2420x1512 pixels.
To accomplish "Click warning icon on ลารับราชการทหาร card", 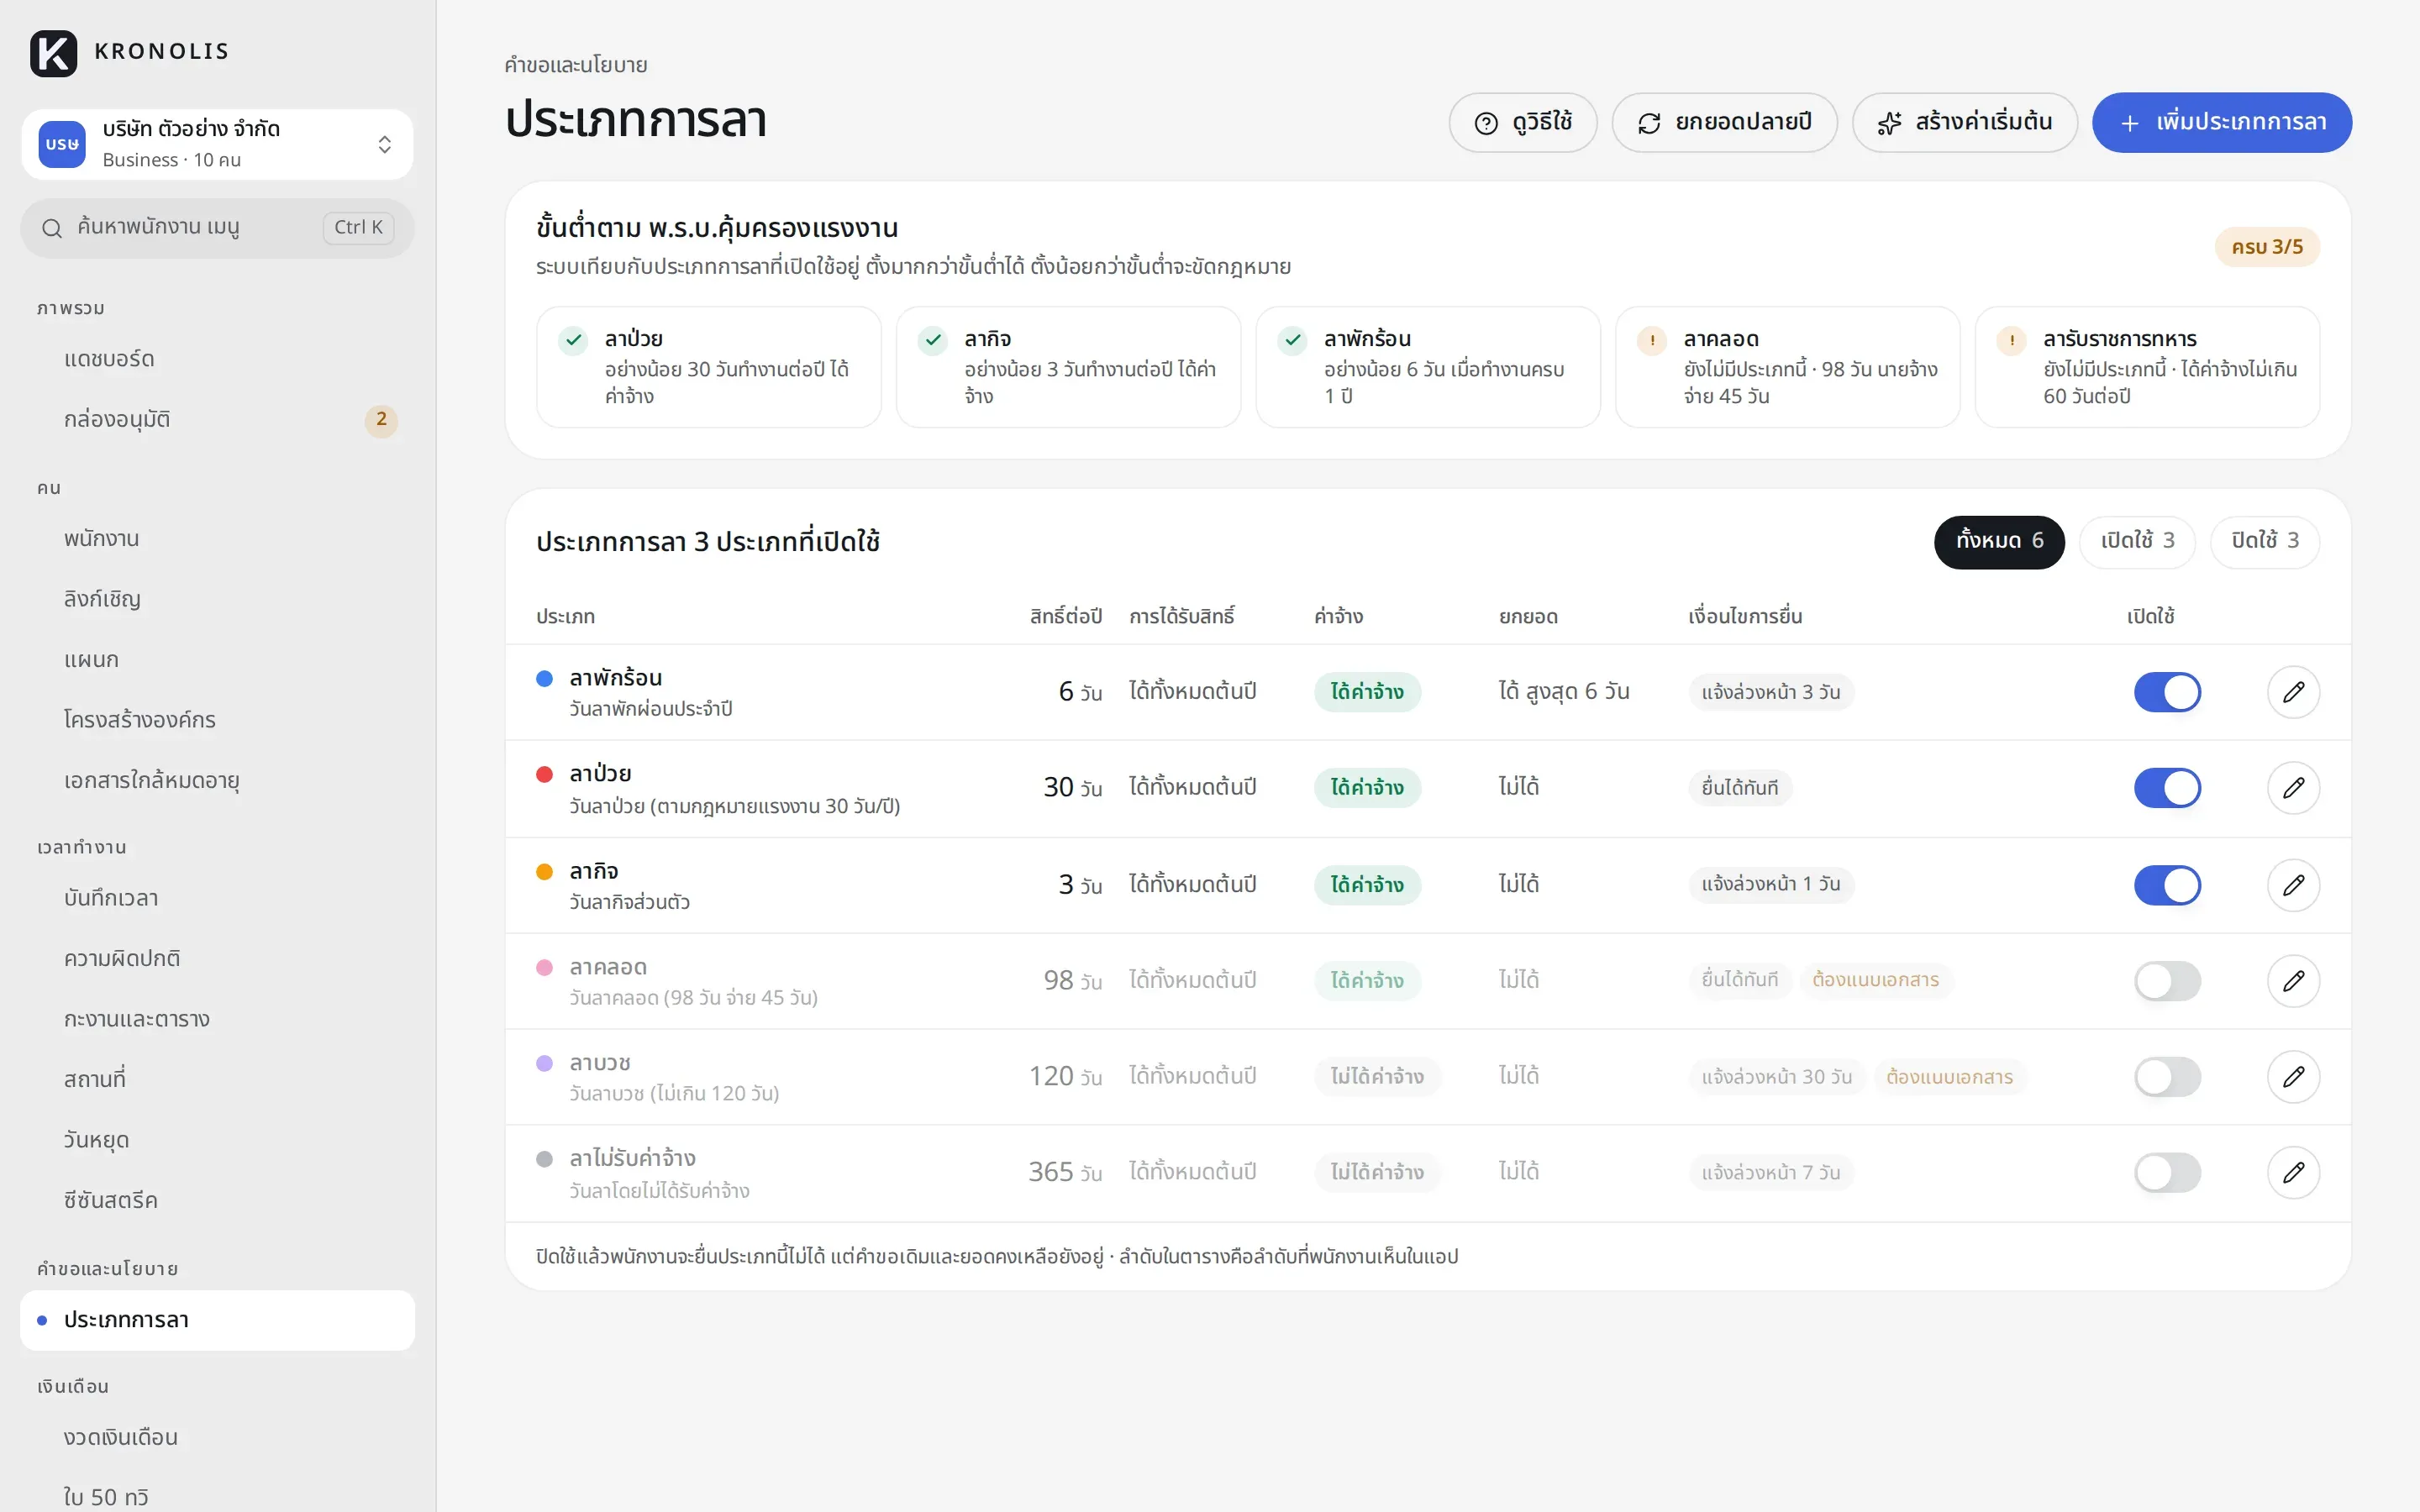I will (x=2012, y=340).
